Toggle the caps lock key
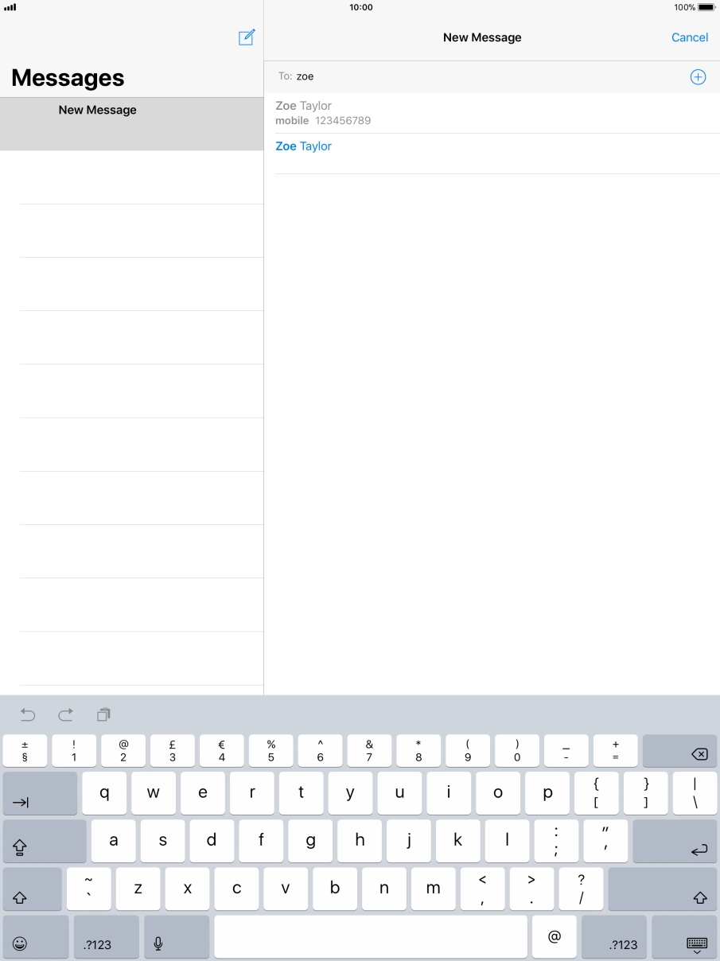This screenshot has height=961, width=720. pyautogui.click(x=44, y=842)
